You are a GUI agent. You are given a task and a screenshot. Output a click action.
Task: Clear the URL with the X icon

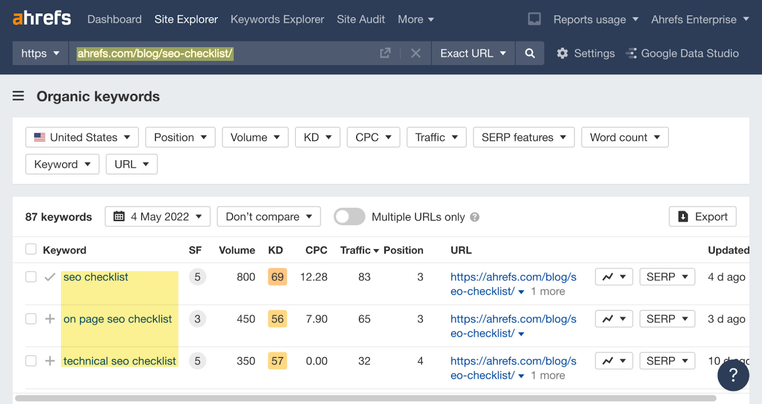coord(416,53)
